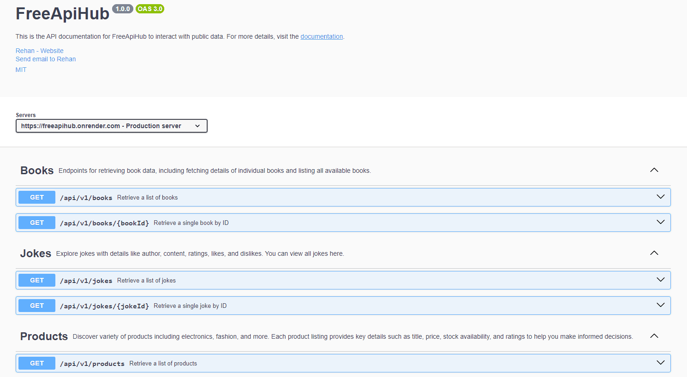The height and width of the screenshot is (377, 687).
Task: Expand the /api/v1/products endpoint arrow
Action: tap(661, 363)
